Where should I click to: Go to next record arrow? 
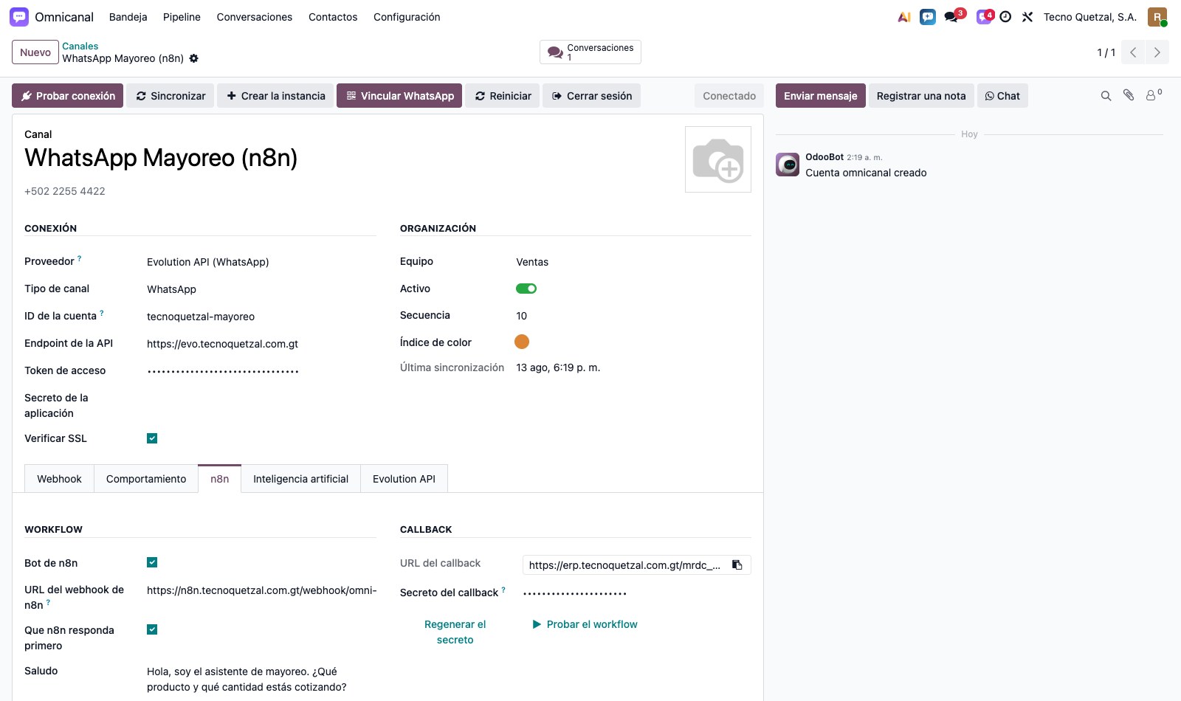coord(1157,52)
